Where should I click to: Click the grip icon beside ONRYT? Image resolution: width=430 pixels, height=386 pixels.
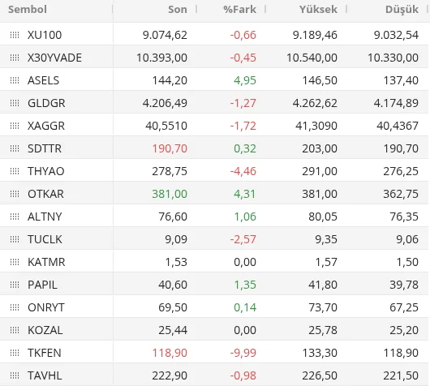pyautogui.click(x=15, y=307)
